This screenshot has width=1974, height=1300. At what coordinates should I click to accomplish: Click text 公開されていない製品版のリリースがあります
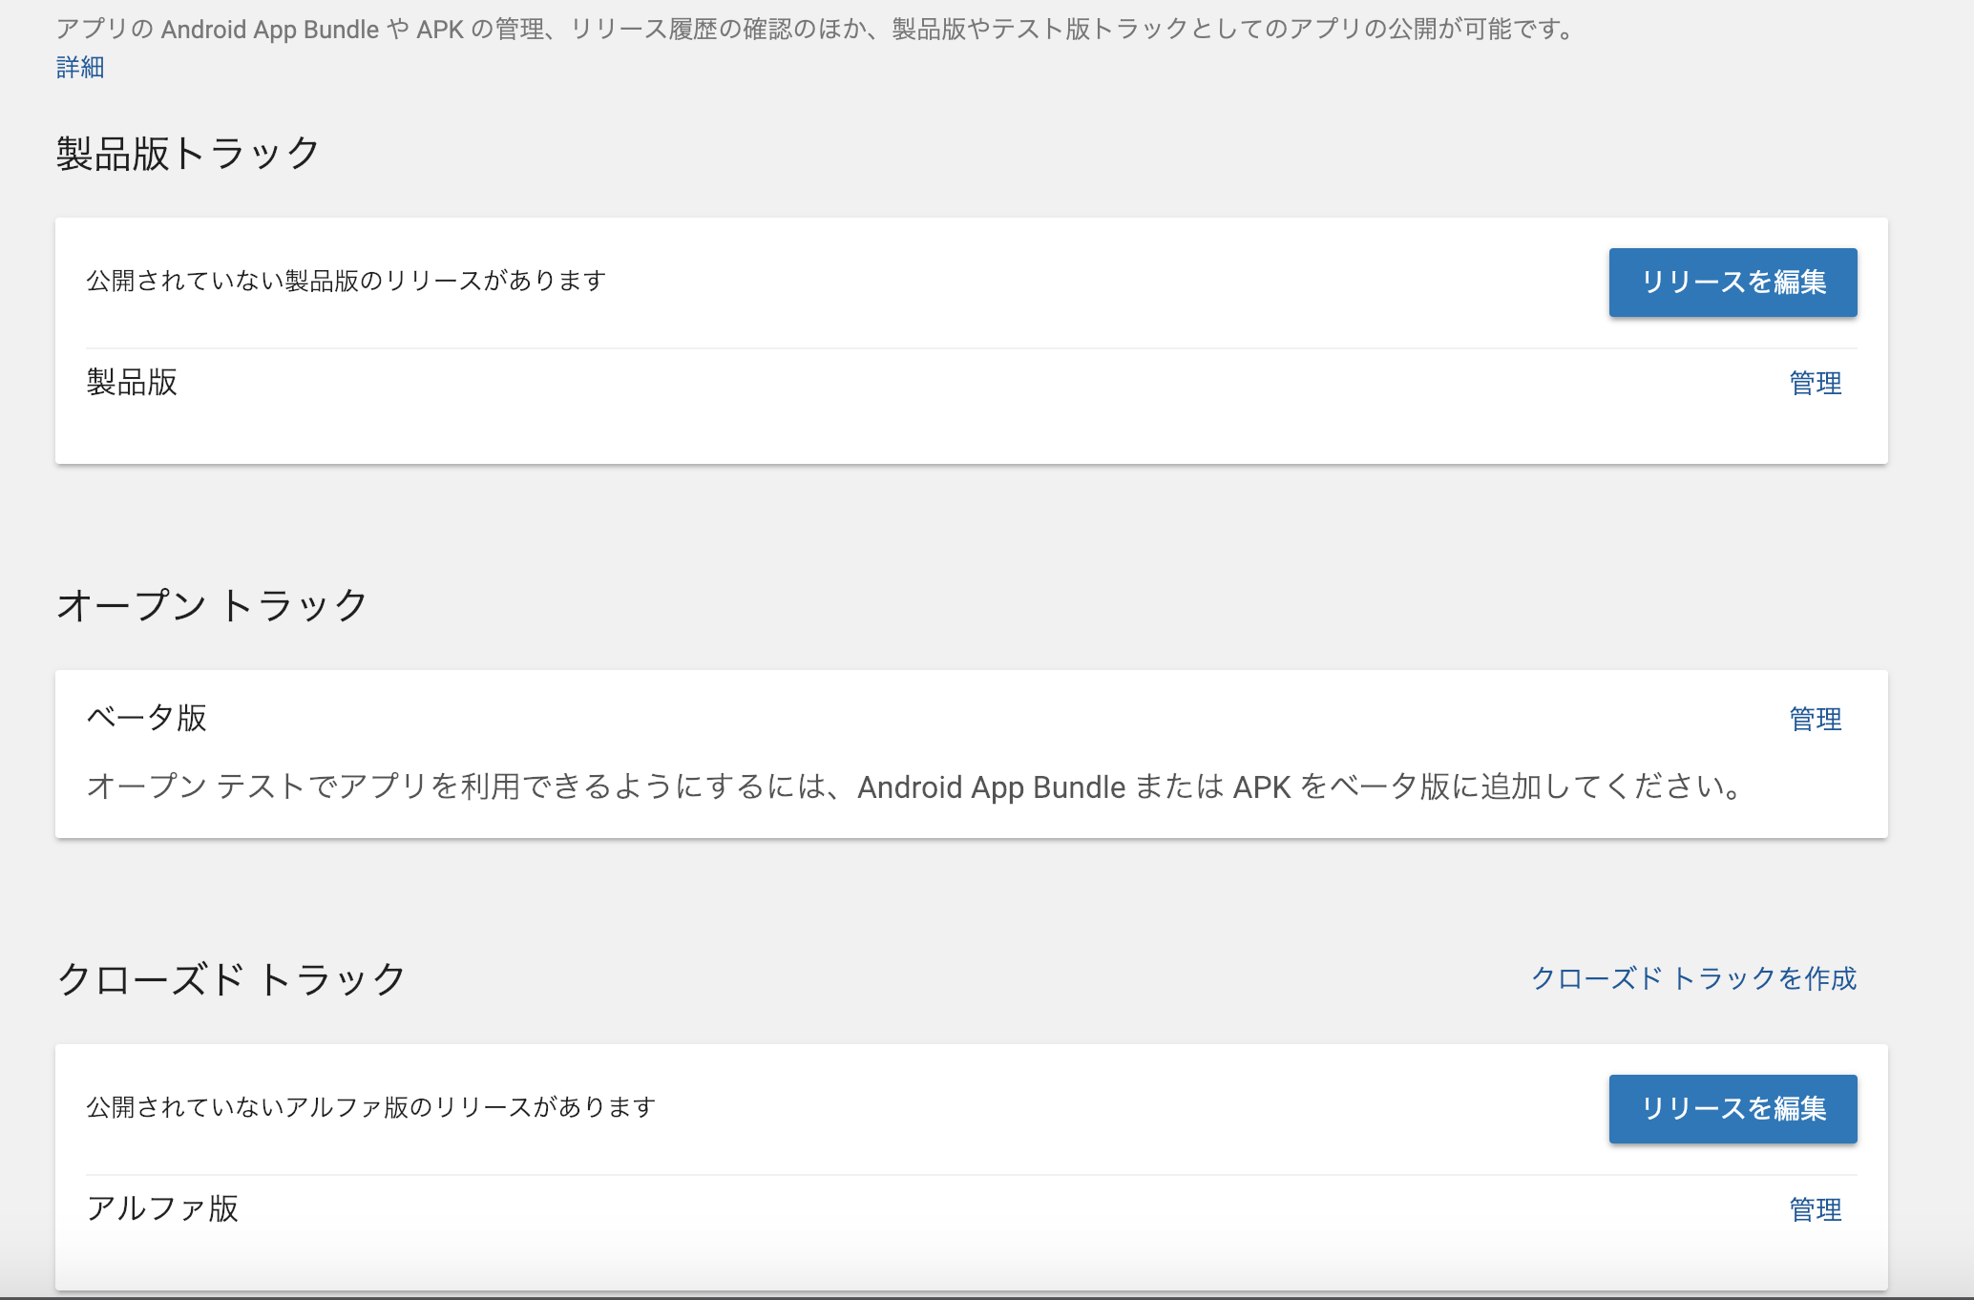click(x=346, y=281)
